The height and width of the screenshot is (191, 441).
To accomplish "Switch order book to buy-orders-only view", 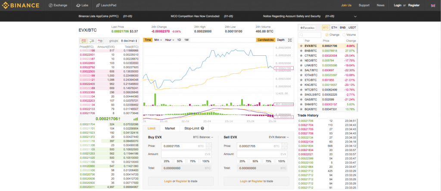I will [x=92, y=40].
